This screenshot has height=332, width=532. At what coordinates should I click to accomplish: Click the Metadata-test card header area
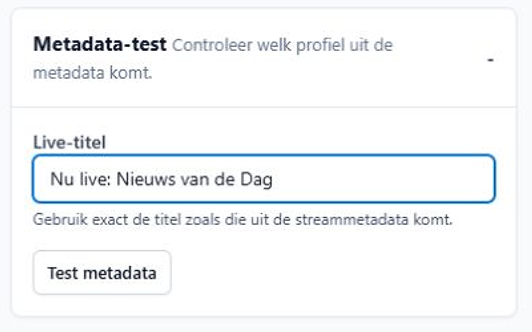click(x=264, y=58)
